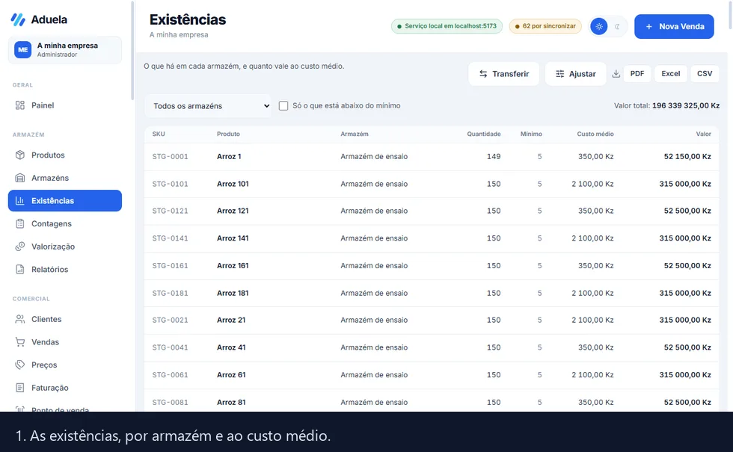
Task: Open Clientes people icon
Action: click(19, 319)
